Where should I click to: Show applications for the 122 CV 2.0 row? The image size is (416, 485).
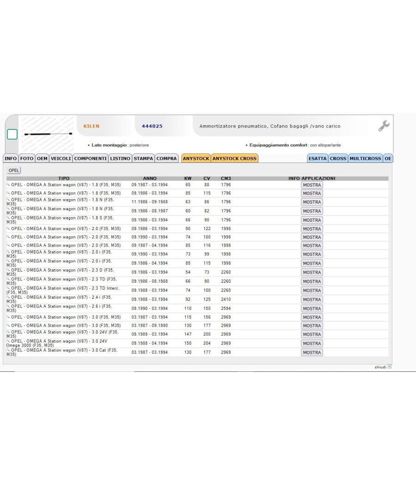[312, 229]
